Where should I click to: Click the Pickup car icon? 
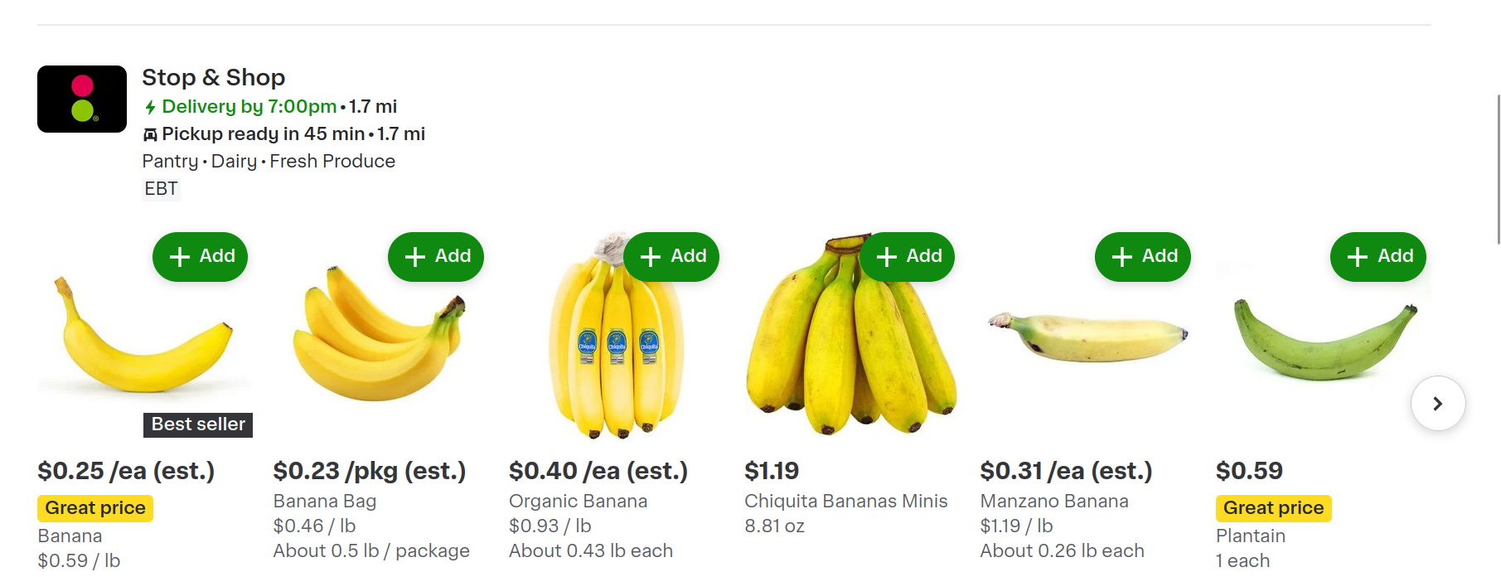point(150,134)
